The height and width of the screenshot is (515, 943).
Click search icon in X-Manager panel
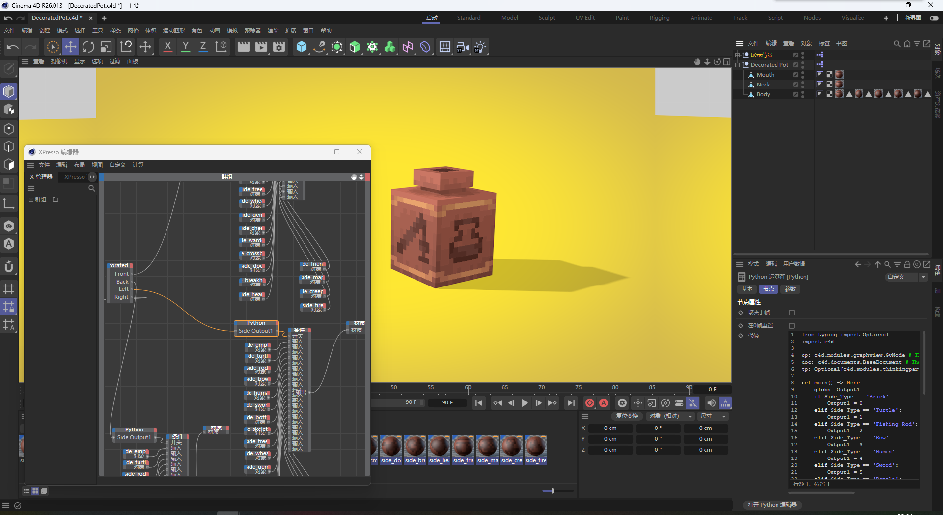coord(91,188)
